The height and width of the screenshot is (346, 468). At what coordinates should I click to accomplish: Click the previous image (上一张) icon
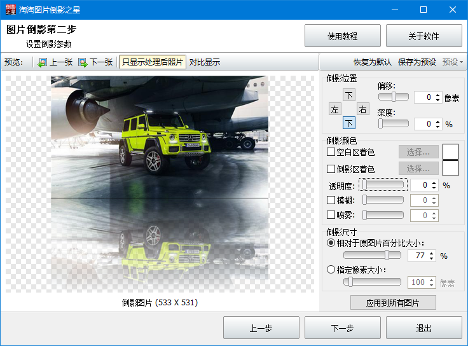(x=43, y=62)
